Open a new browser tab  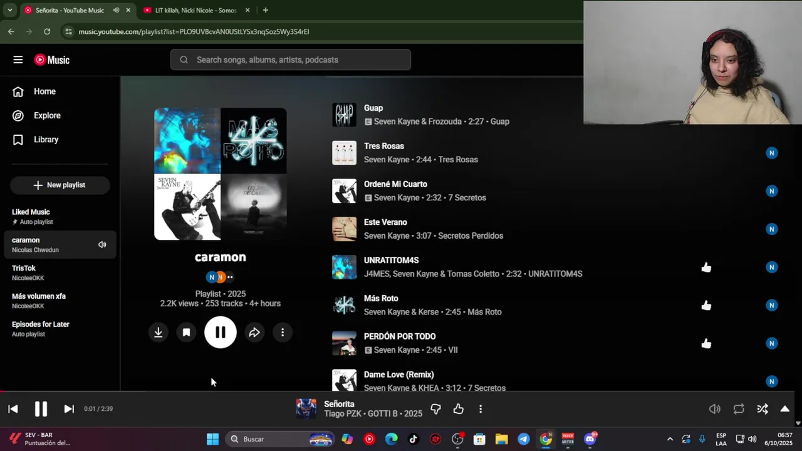coord(266,10)
